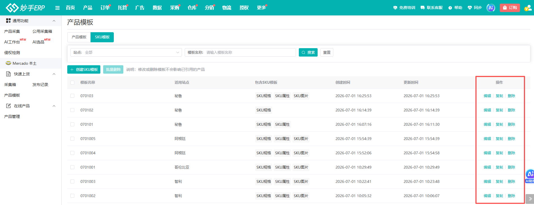Open the 产品 top menu
Image resolution: width=534 pixels, height=205 pixels.
click(88, 8)
